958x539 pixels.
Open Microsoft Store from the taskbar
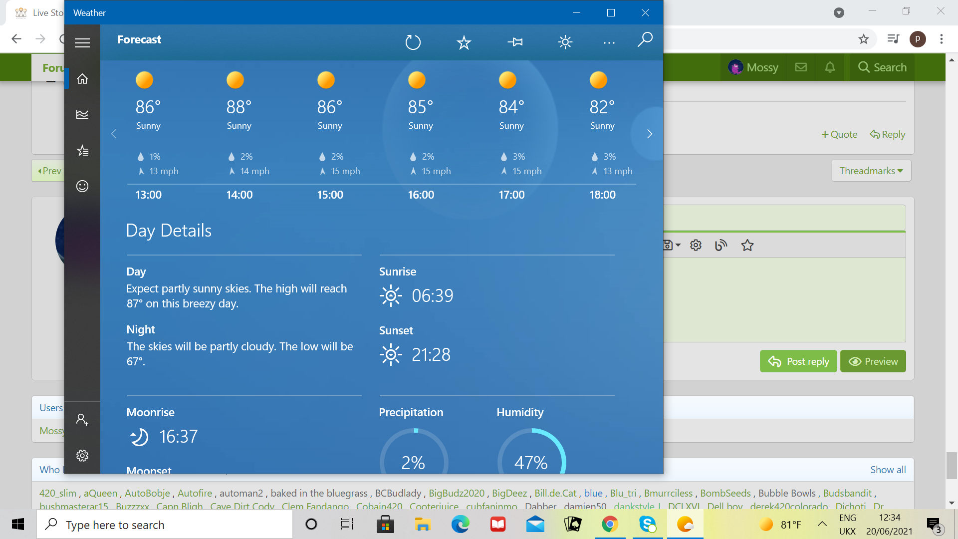click(x=385, y=525)
